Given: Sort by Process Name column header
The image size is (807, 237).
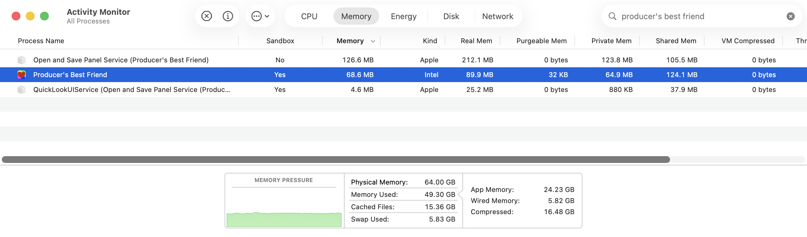Looking at the screenshot, I should point(41,41).
